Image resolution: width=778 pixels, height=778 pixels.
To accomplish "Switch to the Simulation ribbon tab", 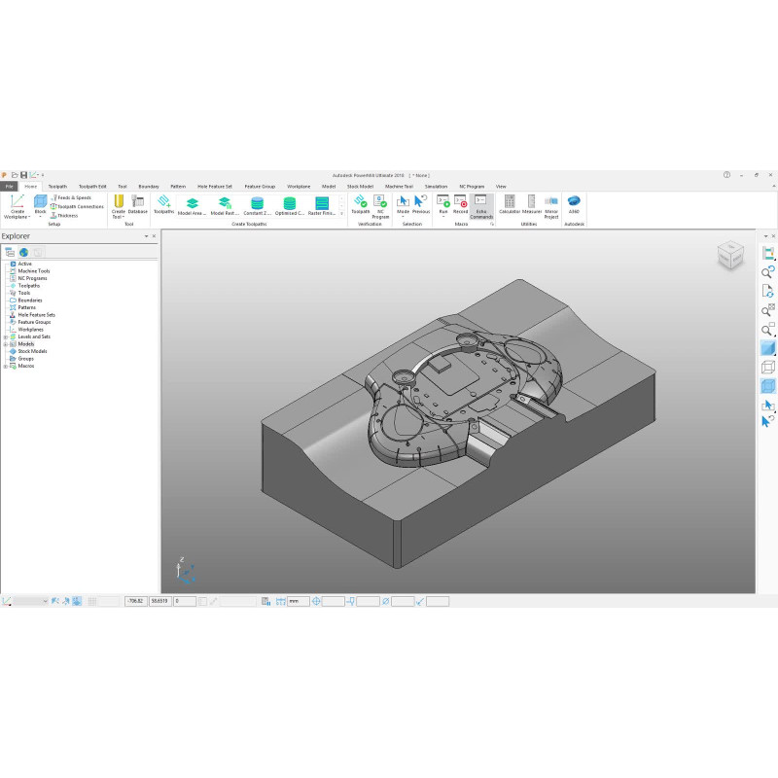I will click(436, 186).
